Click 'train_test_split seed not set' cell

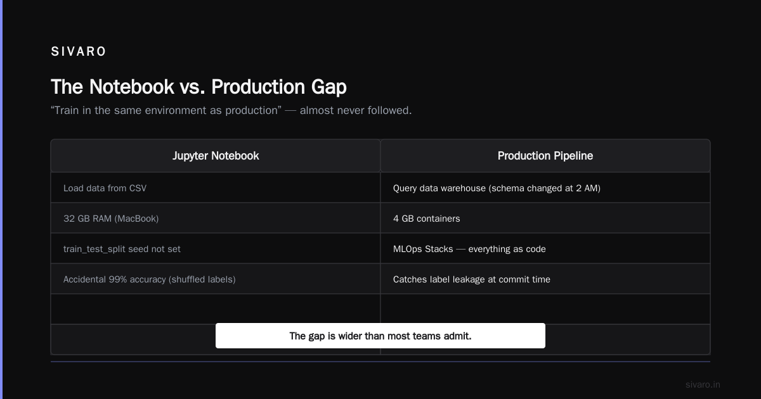(216, 249)
